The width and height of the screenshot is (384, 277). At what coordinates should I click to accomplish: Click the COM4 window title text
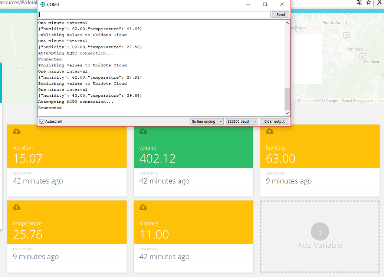click(53, 4)
